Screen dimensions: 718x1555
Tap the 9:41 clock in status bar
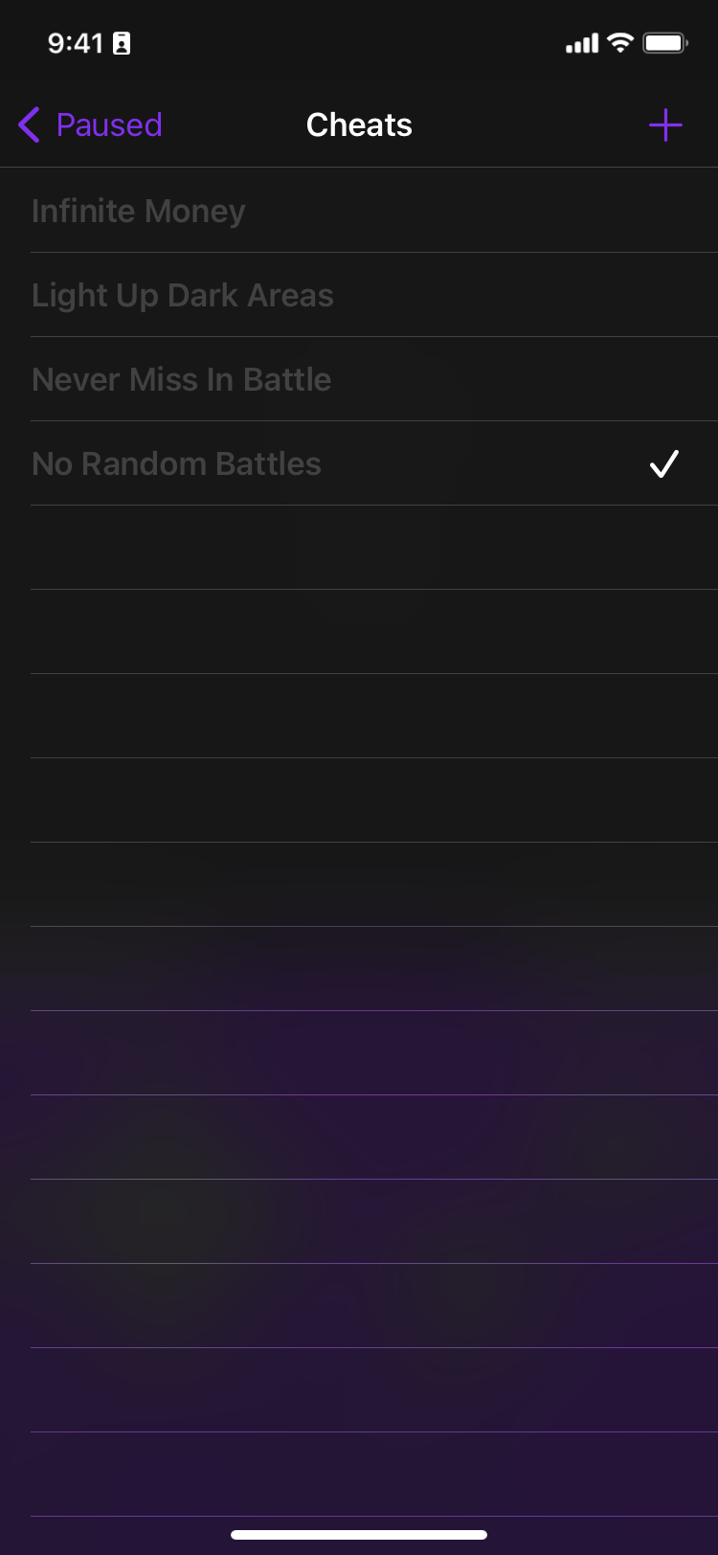tap(75, 43)
